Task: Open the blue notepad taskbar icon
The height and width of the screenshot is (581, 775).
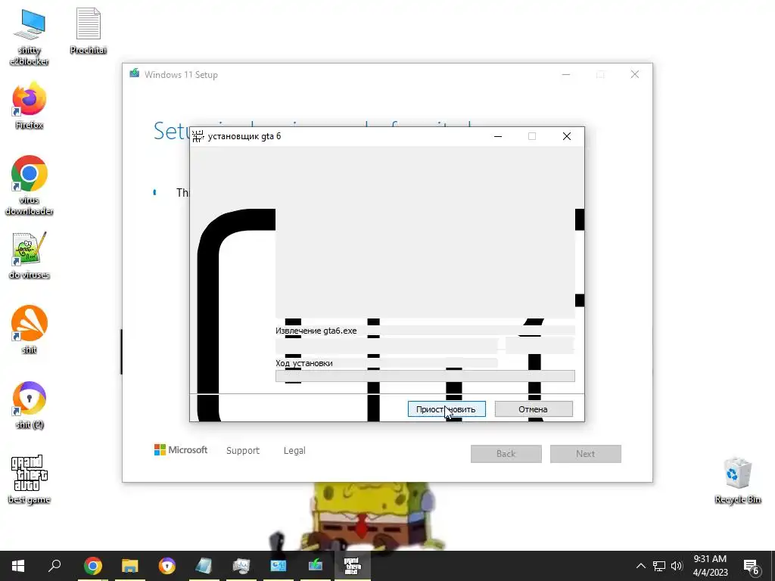Action: point(204,566)
